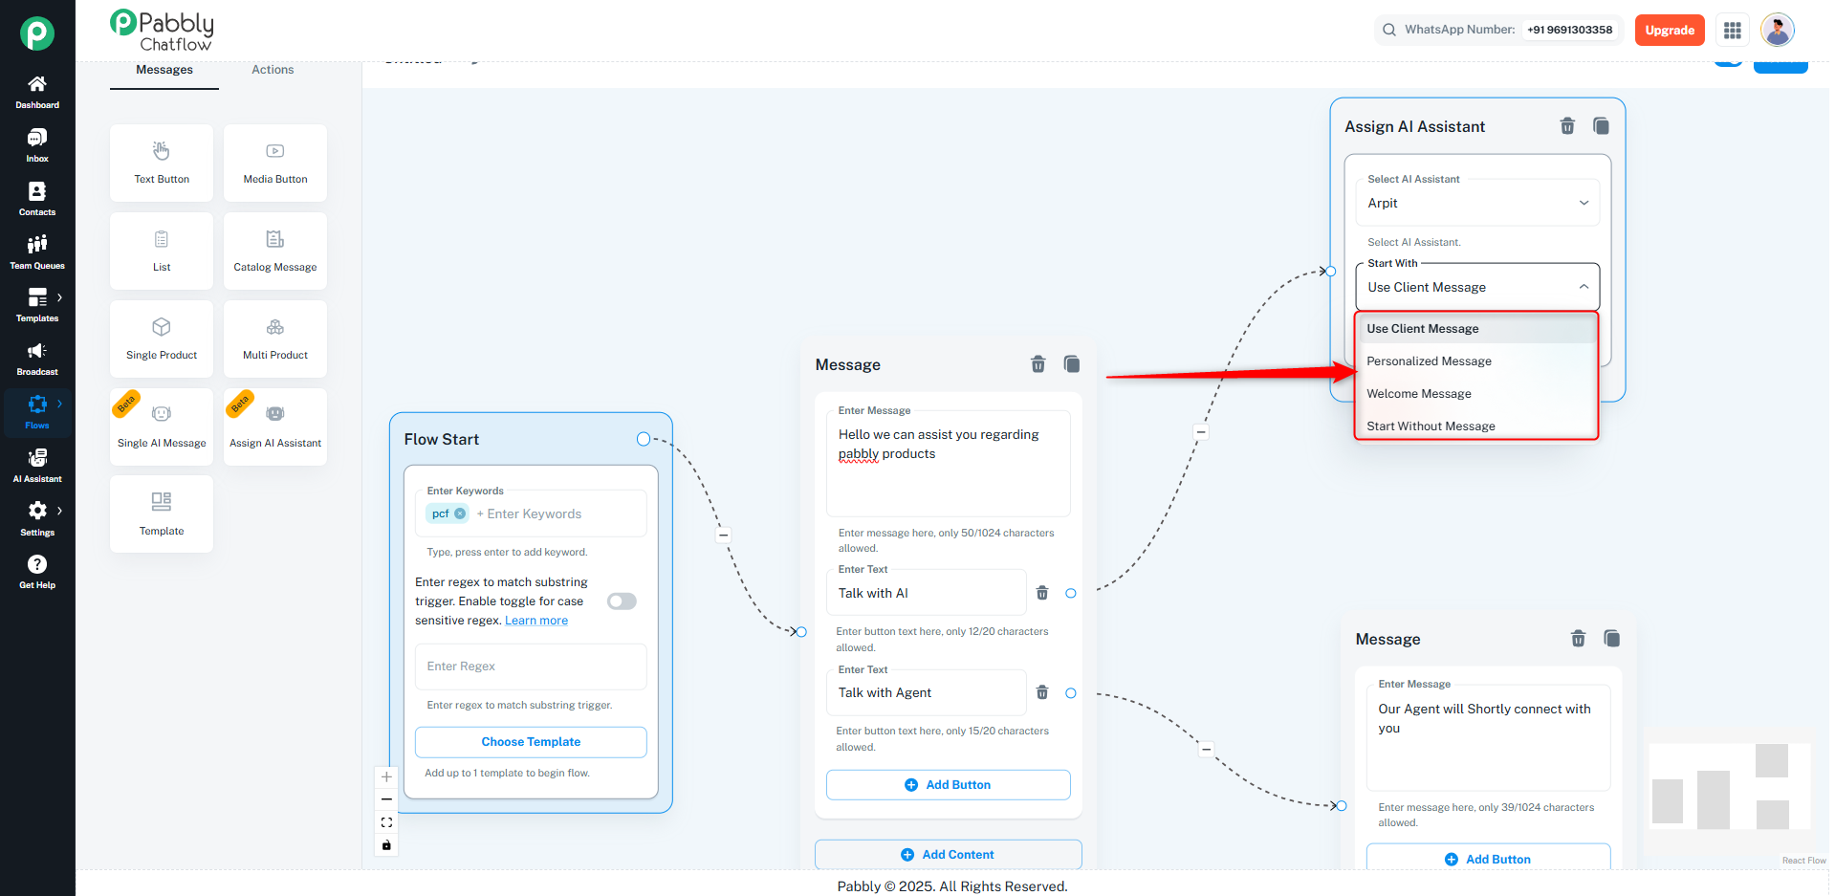Remove the pcf keyword chip
This screenshot has width=1835, height=896.
click(460, 514)
